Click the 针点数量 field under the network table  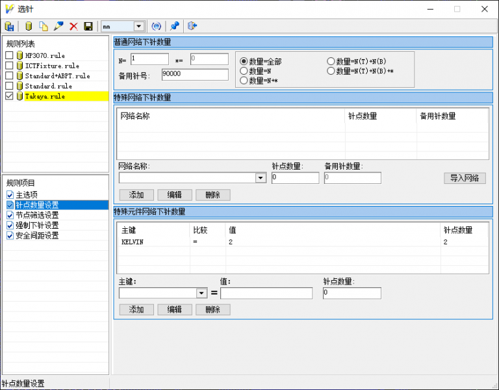(296, 177)
